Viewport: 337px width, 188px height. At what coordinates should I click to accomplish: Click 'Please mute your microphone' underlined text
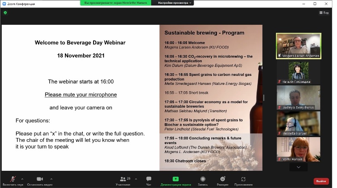coord(81,95)
